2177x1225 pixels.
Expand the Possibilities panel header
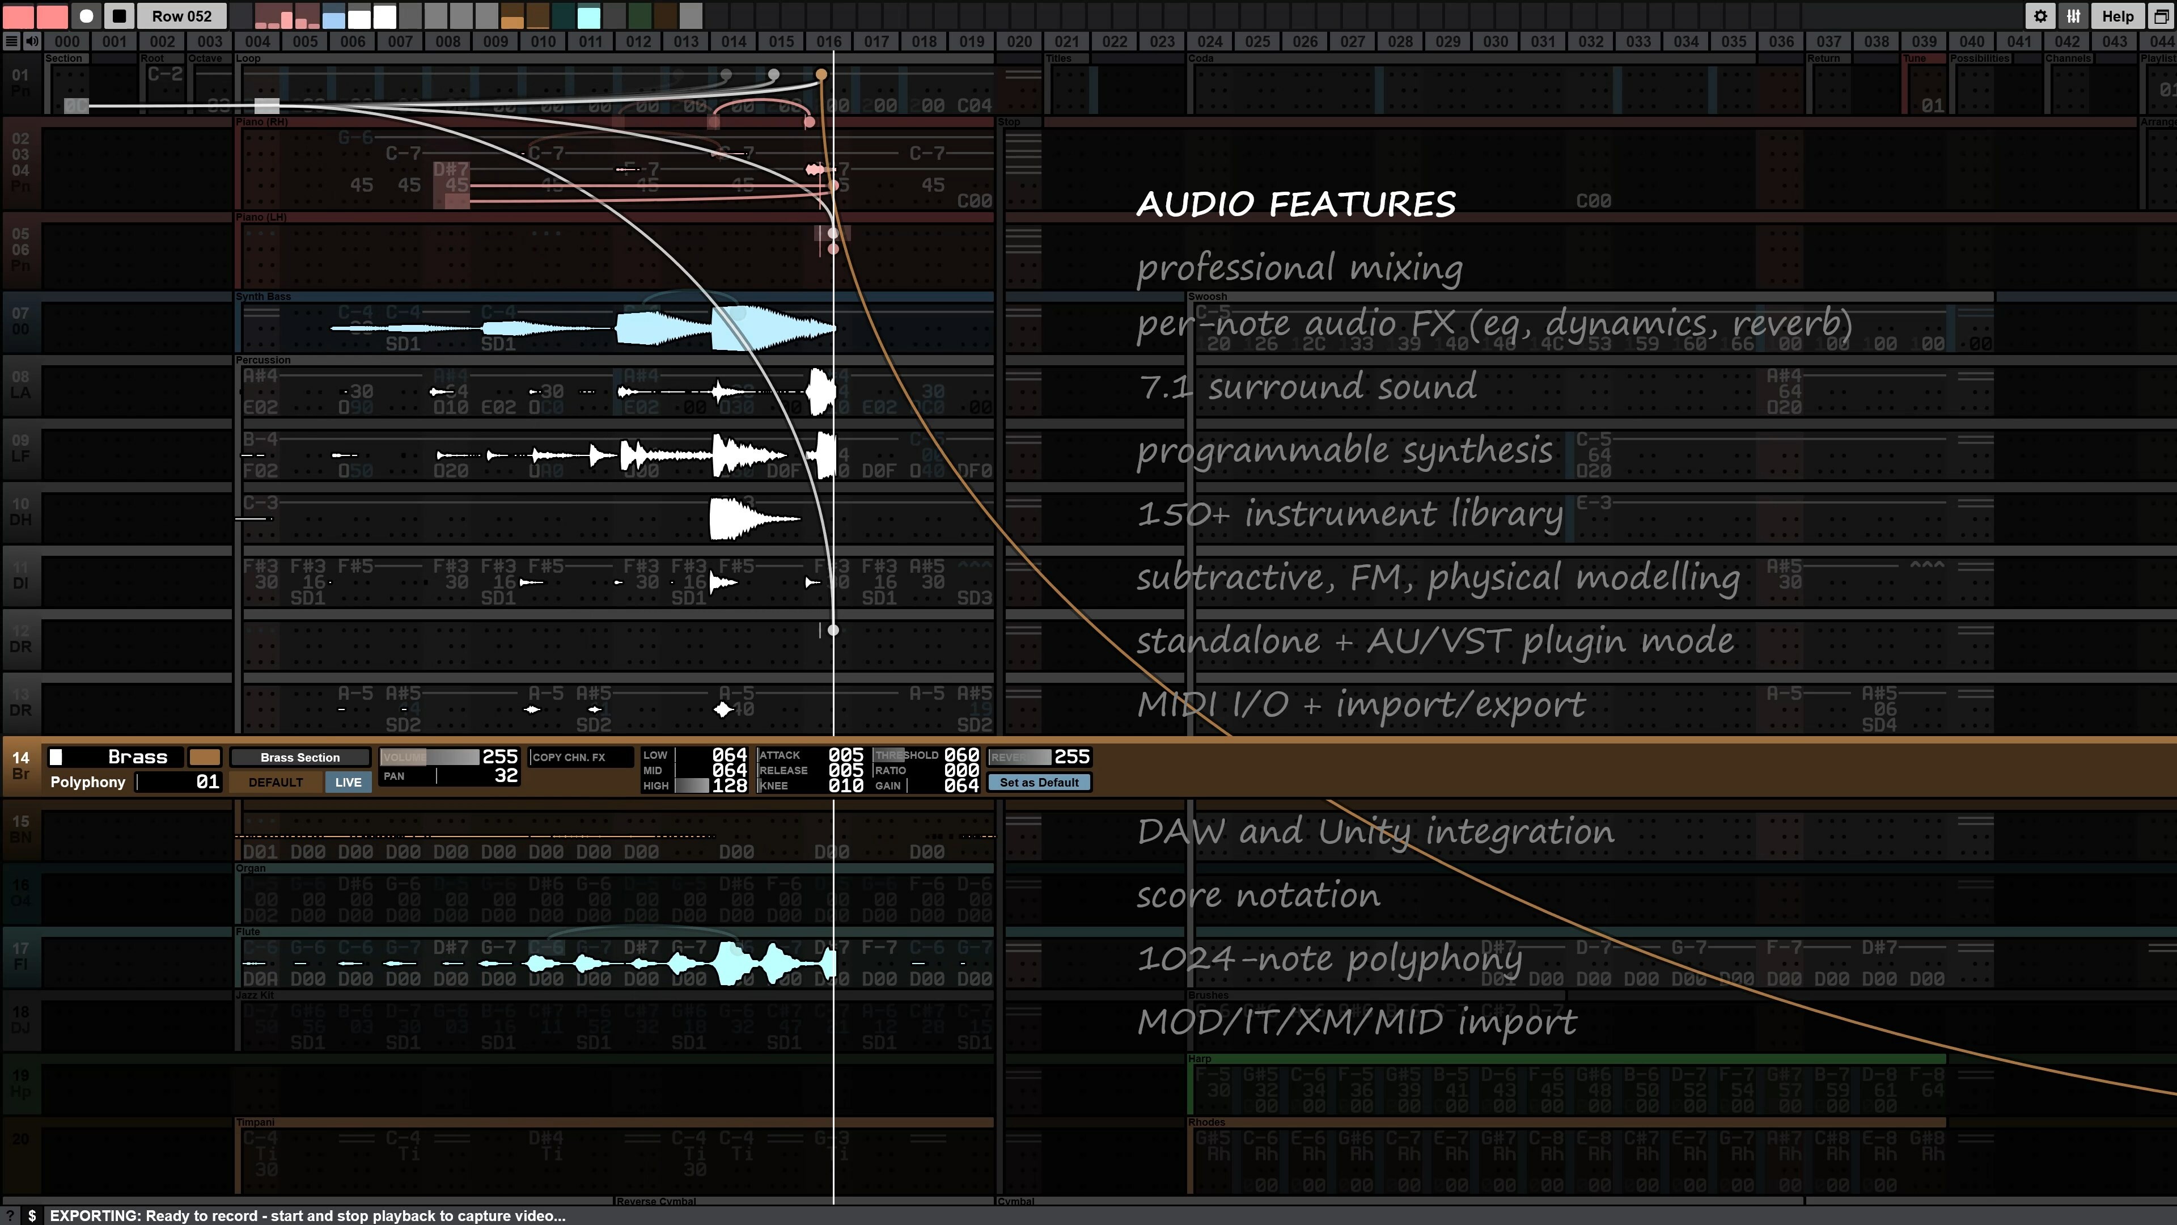(1982, 57)
